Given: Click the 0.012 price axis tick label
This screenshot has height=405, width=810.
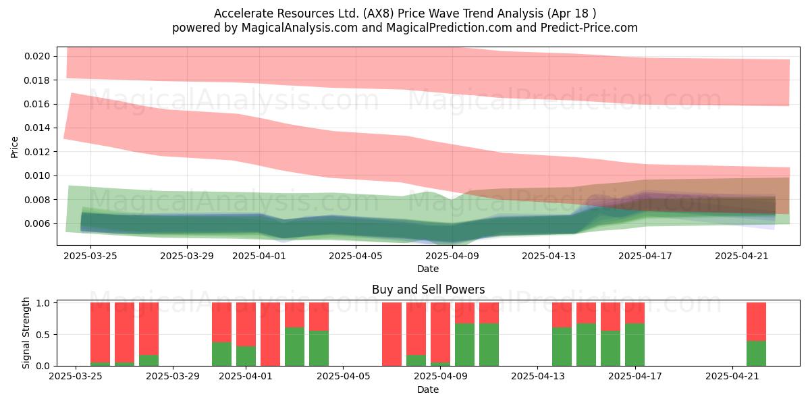Looking at the screenshot, I should pos(38,152).
